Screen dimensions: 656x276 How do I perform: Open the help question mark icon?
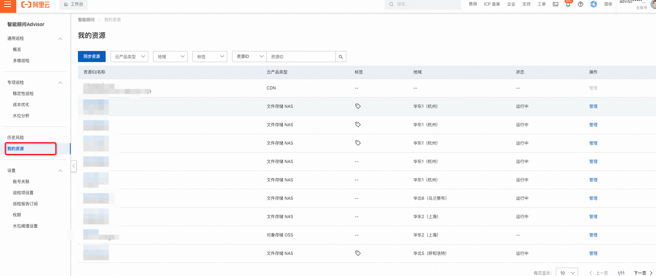(x=580, y=4)
